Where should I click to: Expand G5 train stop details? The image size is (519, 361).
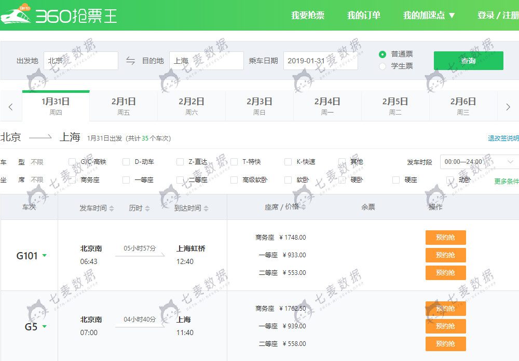[x=45, y=327]
